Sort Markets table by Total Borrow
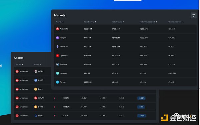200x125 pixels. (x=90, y=22)
